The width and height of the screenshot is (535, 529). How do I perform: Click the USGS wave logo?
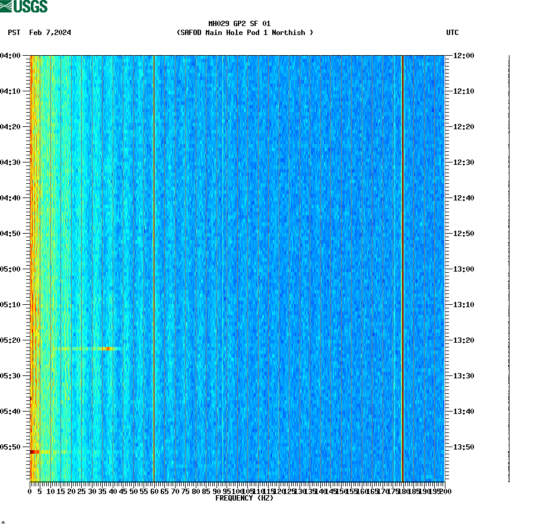coord(6,5)
